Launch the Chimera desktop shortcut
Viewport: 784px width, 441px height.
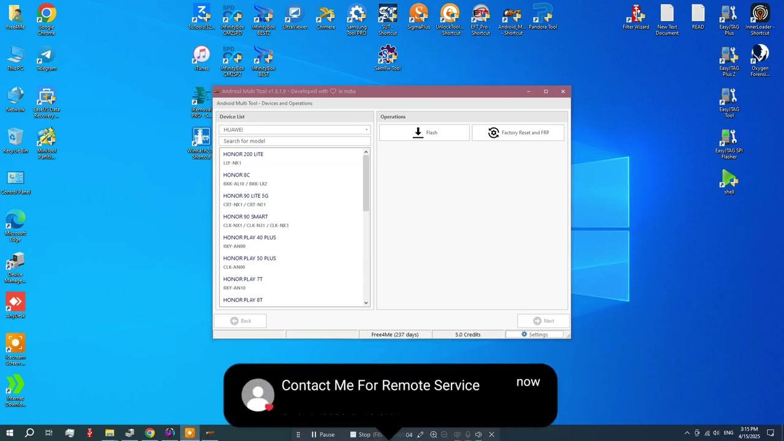(326, 18)
